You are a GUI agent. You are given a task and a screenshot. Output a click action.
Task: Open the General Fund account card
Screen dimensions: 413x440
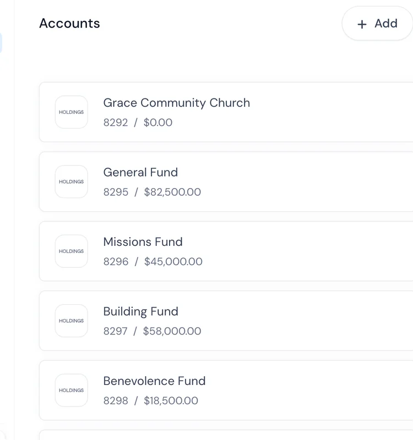[220, 182]
